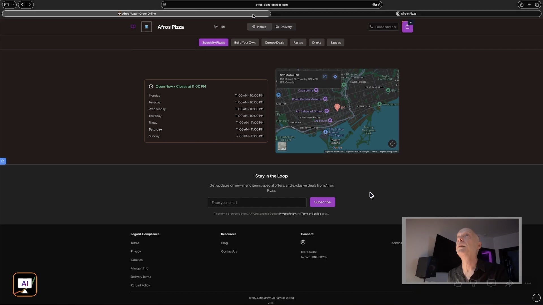Go back with browser back arrow

tap(22, 5)
